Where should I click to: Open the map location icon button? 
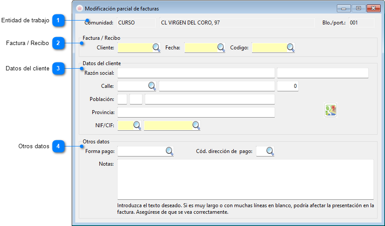tap(330, 110)
